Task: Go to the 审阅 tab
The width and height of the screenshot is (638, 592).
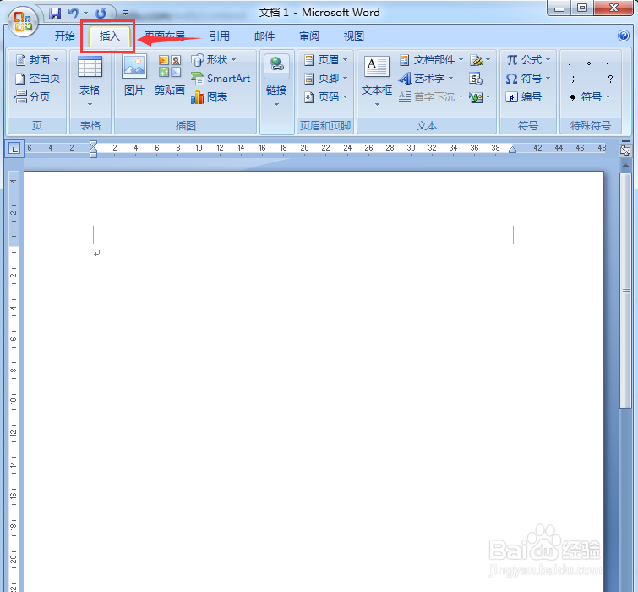Action: point(309,36)
